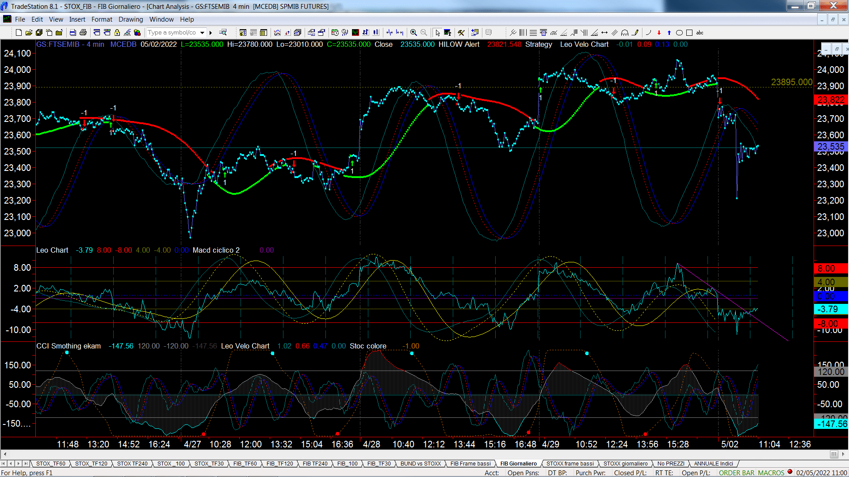
Task: Click MACROS in status bar
Action: (771, 473)
